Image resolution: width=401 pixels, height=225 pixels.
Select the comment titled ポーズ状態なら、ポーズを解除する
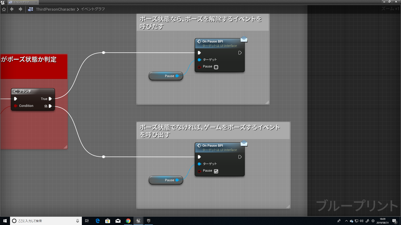point(203,23)
